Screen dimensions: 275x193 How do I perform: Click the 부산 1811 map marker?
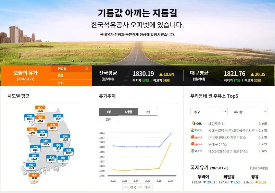coord(63,160)
